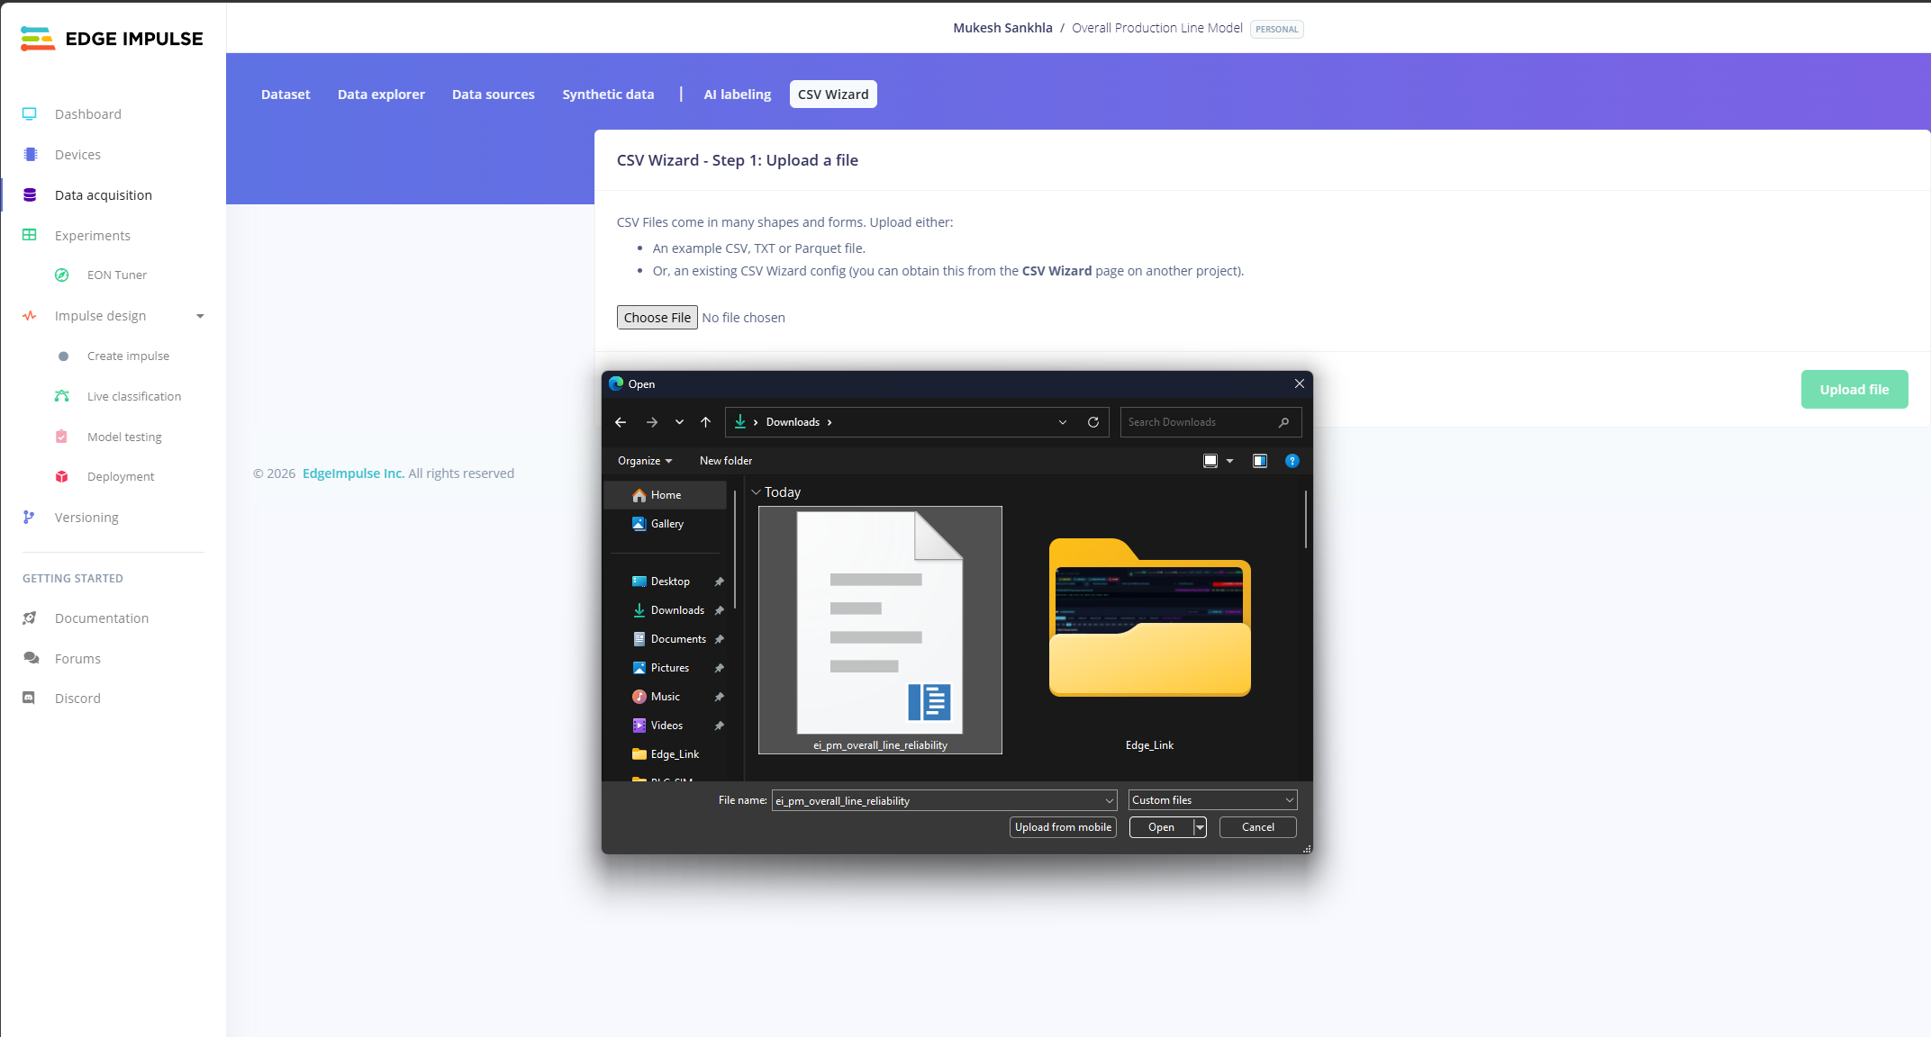
Task: Click the Versioning branch icon
Action: coord(30,517)
